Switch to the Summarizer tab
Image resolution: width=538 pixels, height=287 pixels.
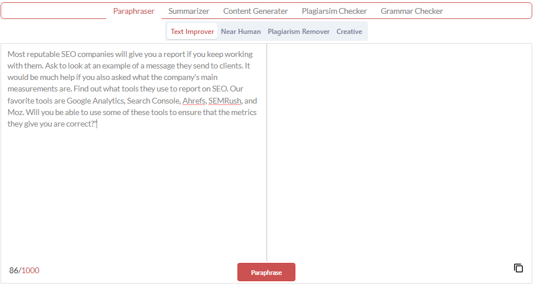click(189, 11)
